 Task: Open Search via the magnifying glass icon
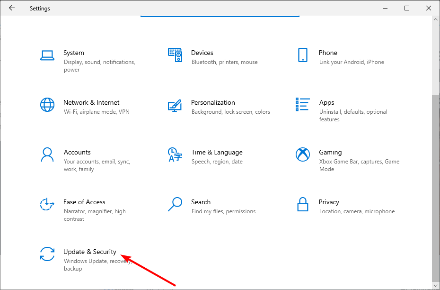tap(175, 204)
